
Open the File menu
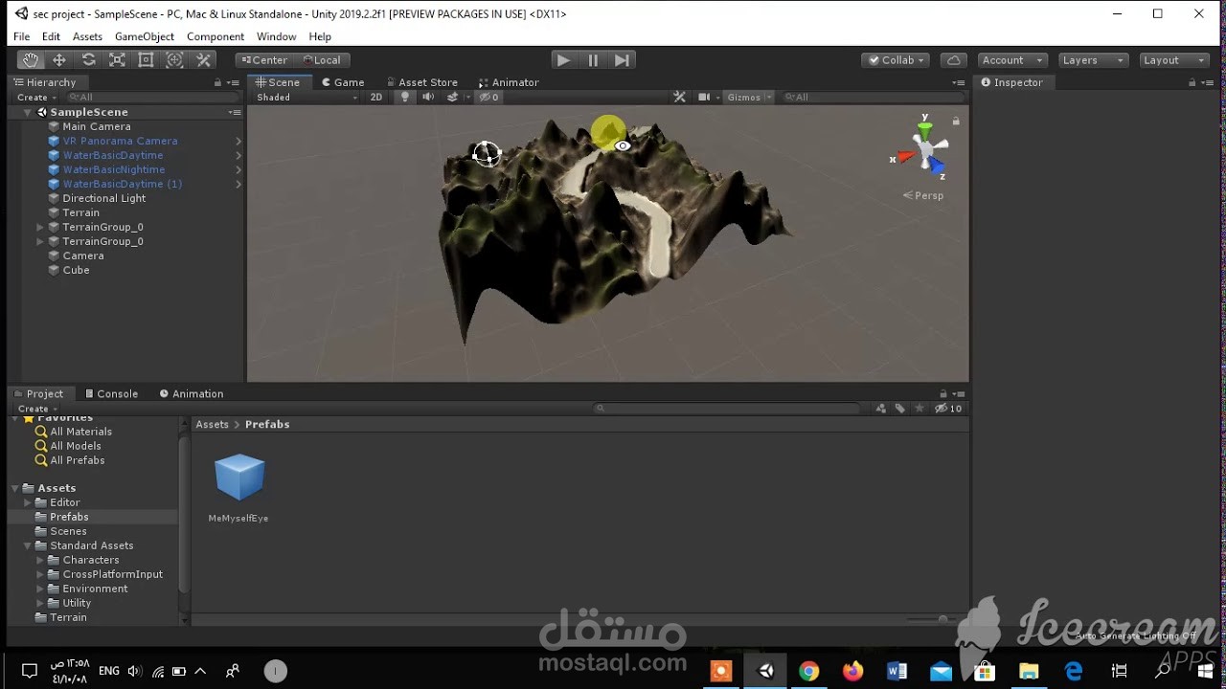[21, 36]
